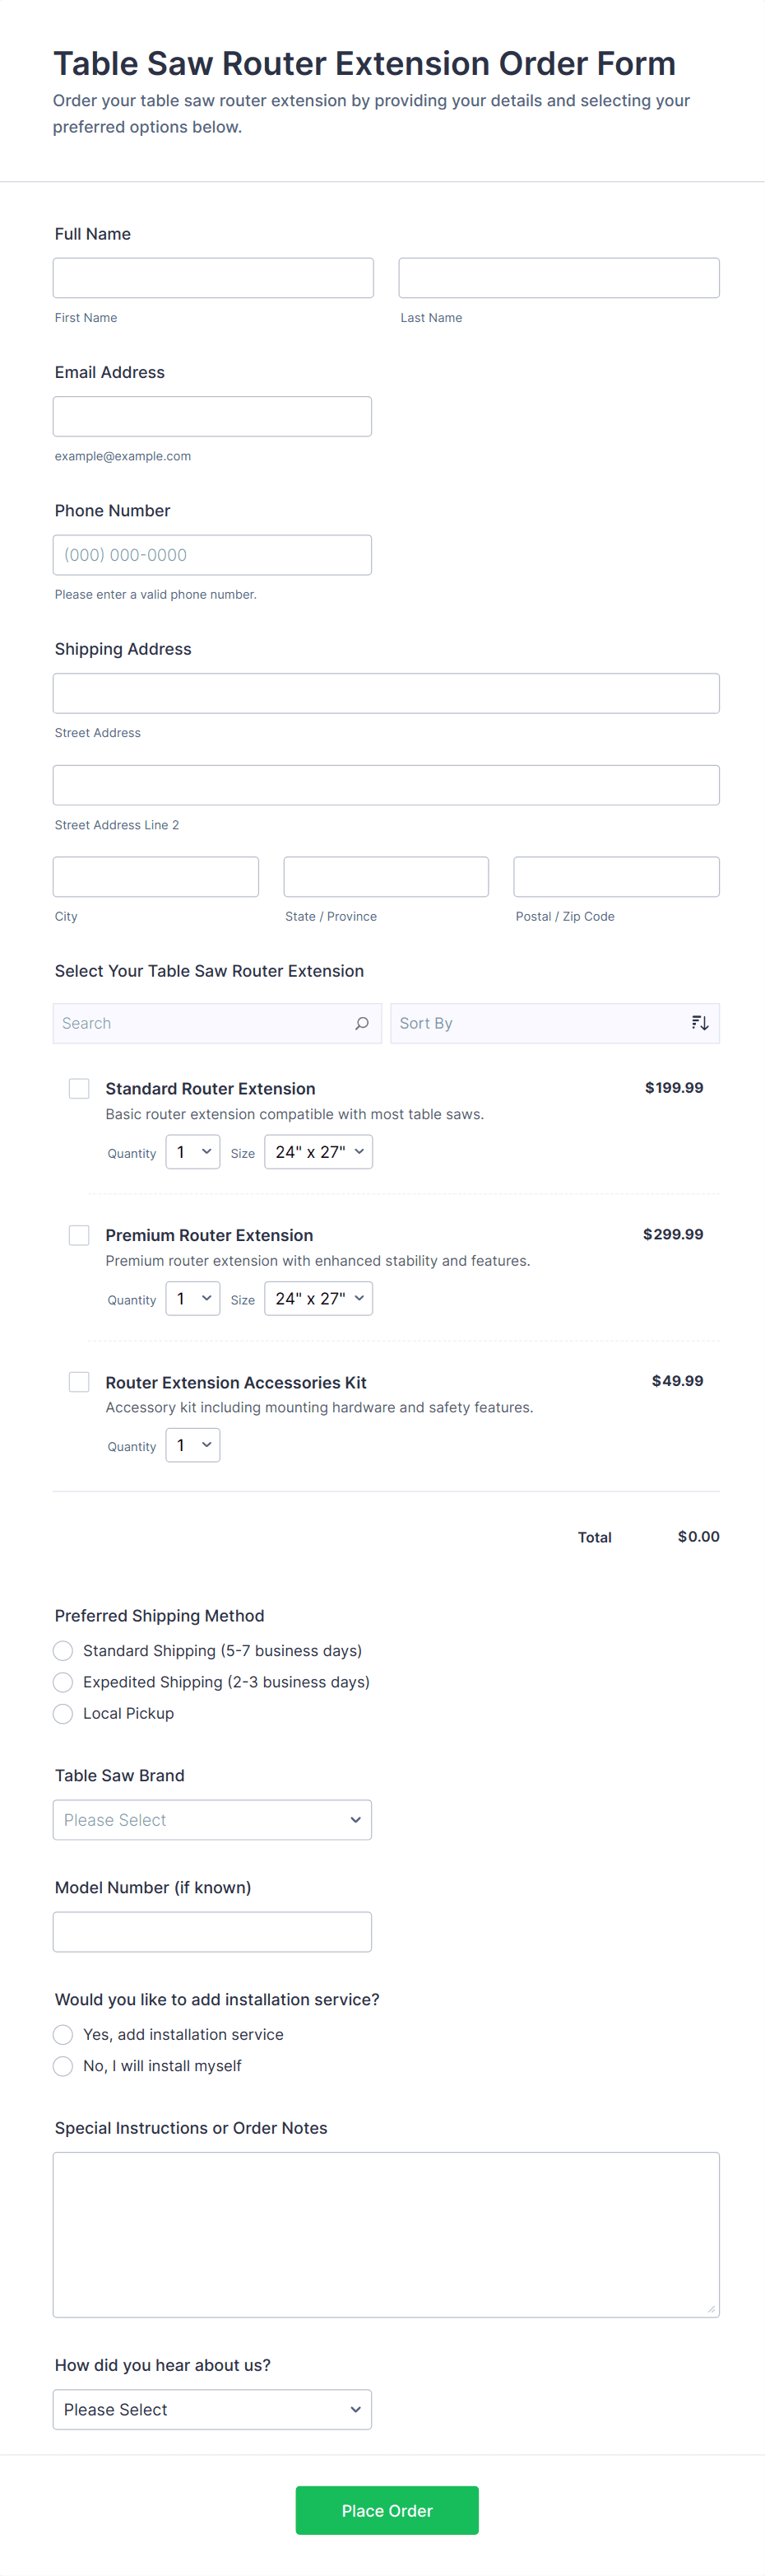Screen dimensions: 765x2576
Task: Check the Premium Router Extension checkbox
Action: [79, 1235]
